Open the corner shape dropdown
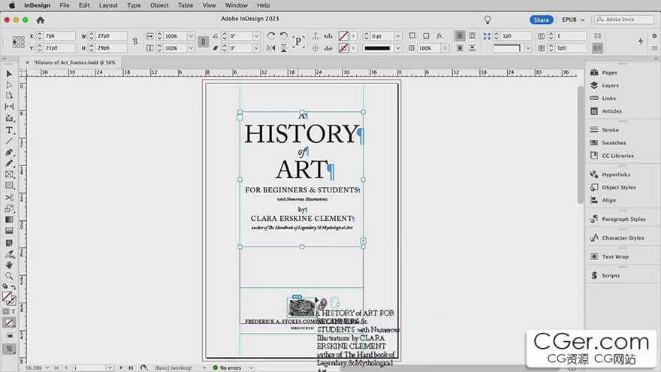Screen dimensions: 661x372 pos(528,48)
